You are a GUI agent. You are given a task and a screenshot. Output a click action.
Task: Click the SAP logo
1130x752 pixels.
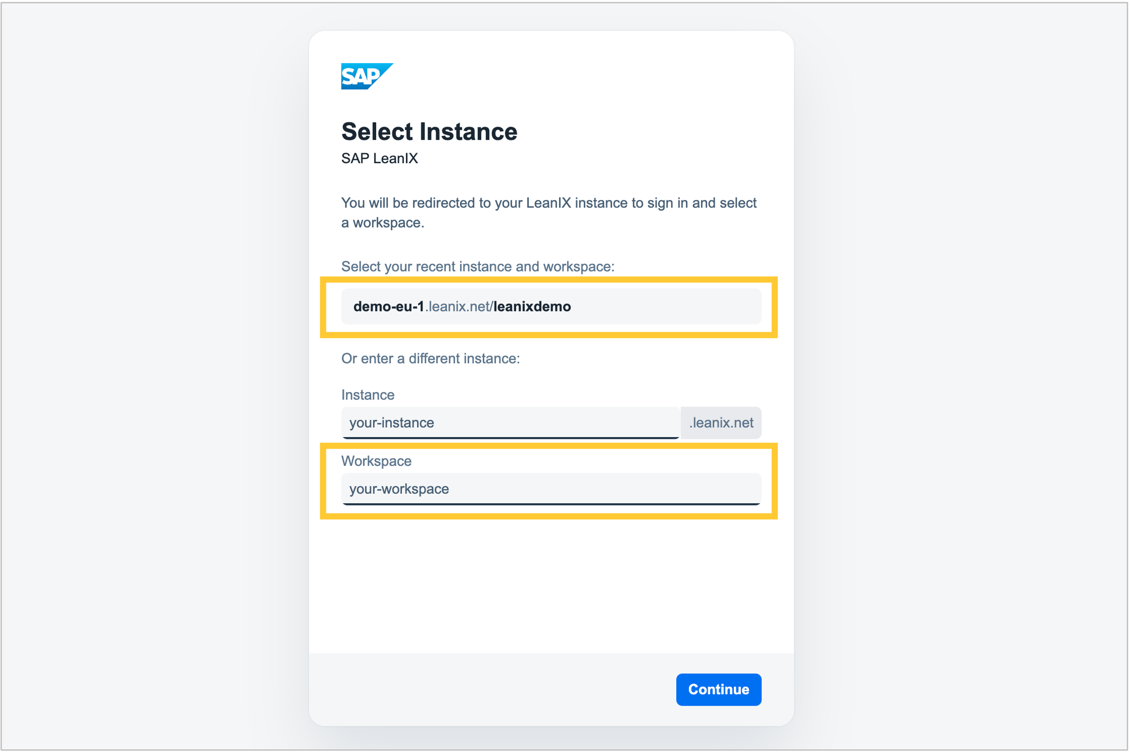(x=367, y=76)
